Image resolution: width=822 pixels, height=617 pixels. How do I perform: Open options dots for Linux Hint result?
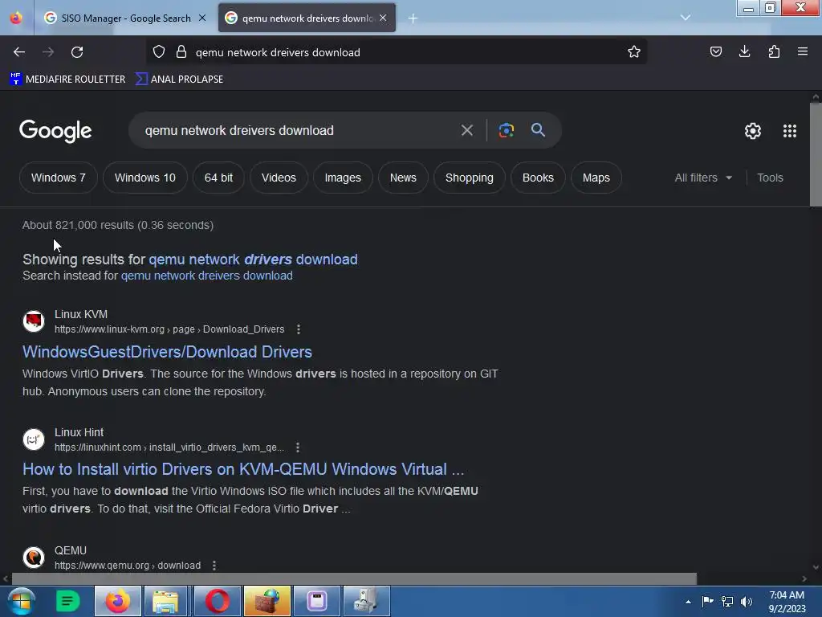tap(298, 447)
